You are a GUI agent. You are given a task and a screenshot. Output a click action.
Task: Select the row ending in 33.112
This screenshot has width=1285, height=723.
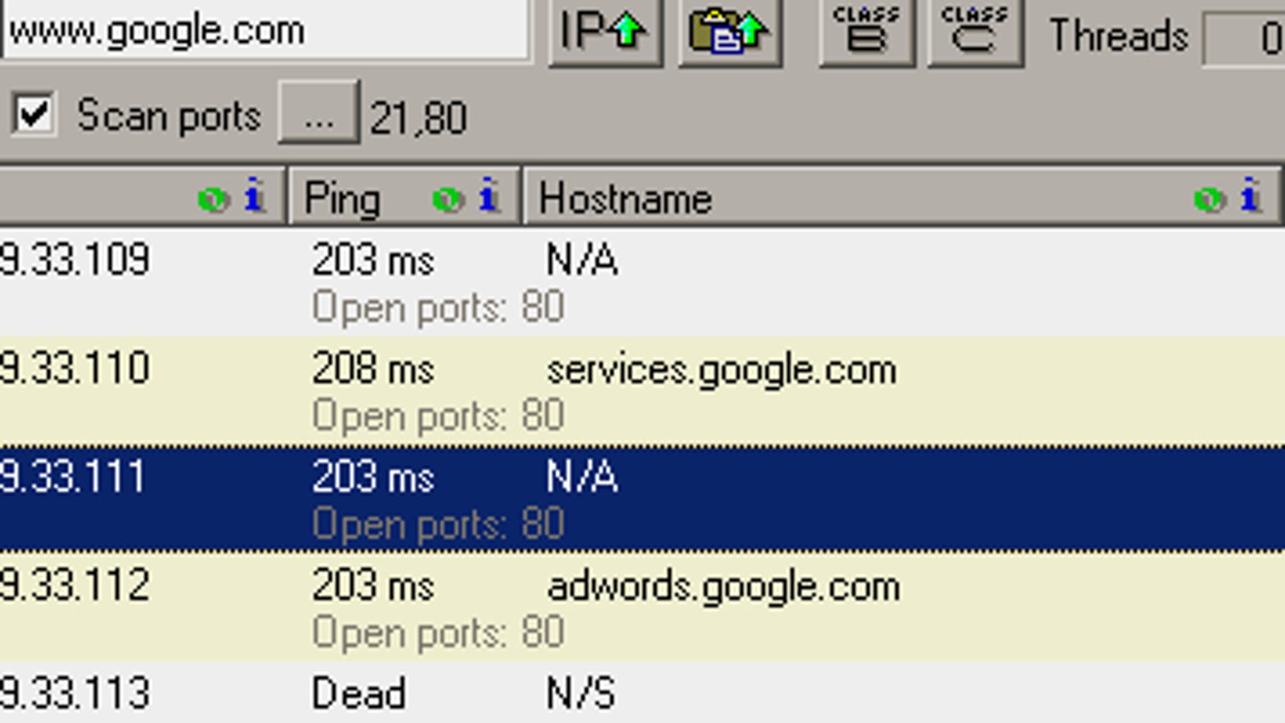(642, 607)
